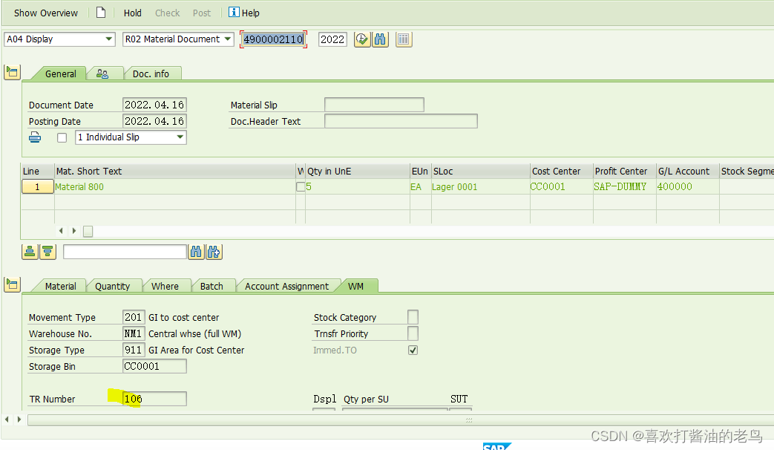Click the new document icon in toolbar
The image size is (774, 450).
tap(101, 13)
